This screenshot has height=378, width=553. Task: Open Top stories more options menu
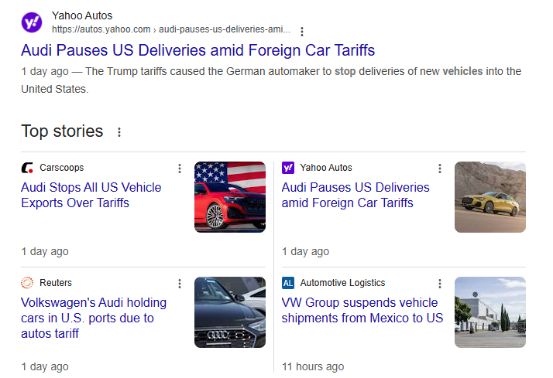coord(119,132)
